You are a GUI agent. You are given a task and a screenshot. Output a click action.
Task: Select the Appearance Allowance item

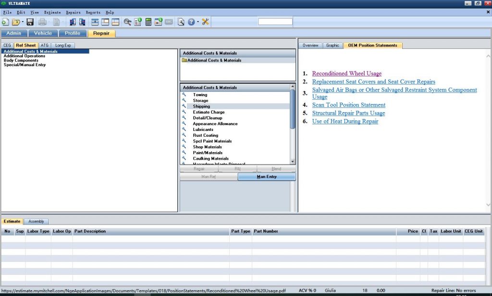[x=215, y=124]
